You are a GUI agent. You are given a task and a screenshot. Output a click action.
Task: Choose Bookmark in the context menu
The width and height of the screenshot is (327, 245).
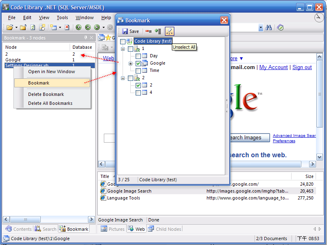[52, 83]
